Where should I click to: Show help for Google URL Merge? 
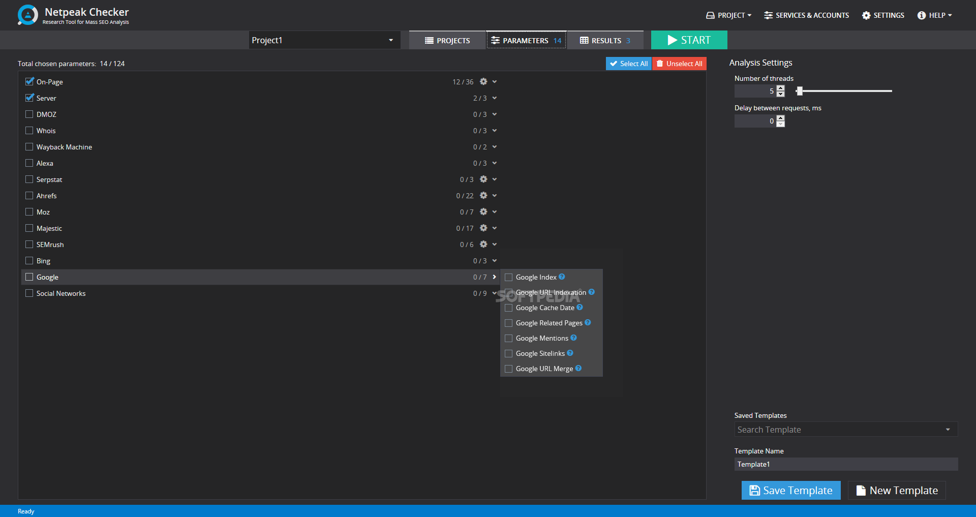[578, 368]
